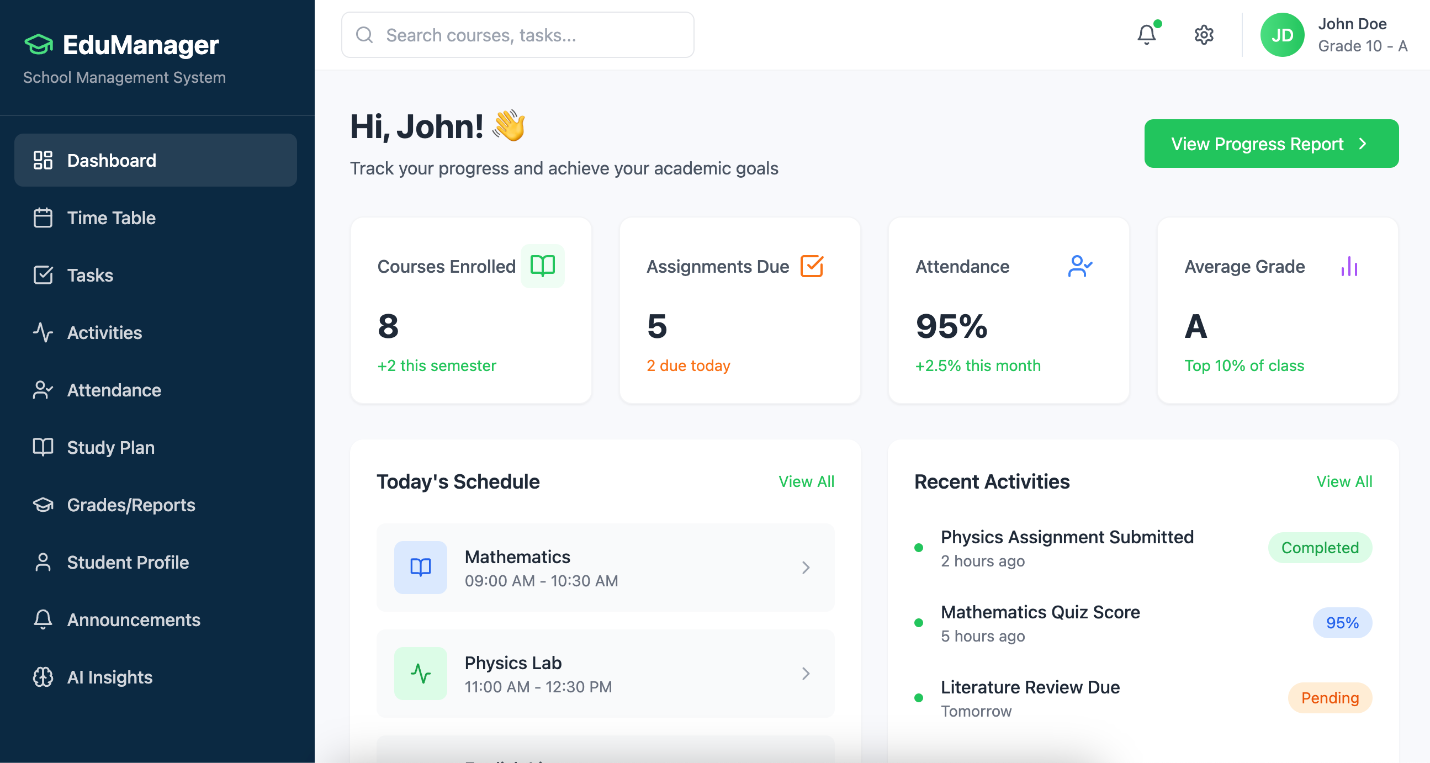Click the Study Plan book icon
Screen dimensions: 1430x763
point(43,447)
